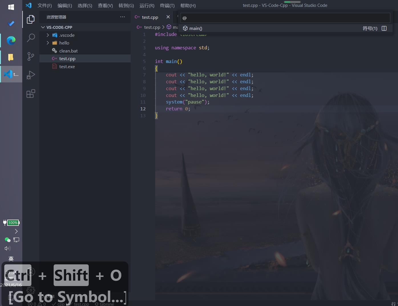
Task: Open the 文件(F) menu
Action: point(45,5)
